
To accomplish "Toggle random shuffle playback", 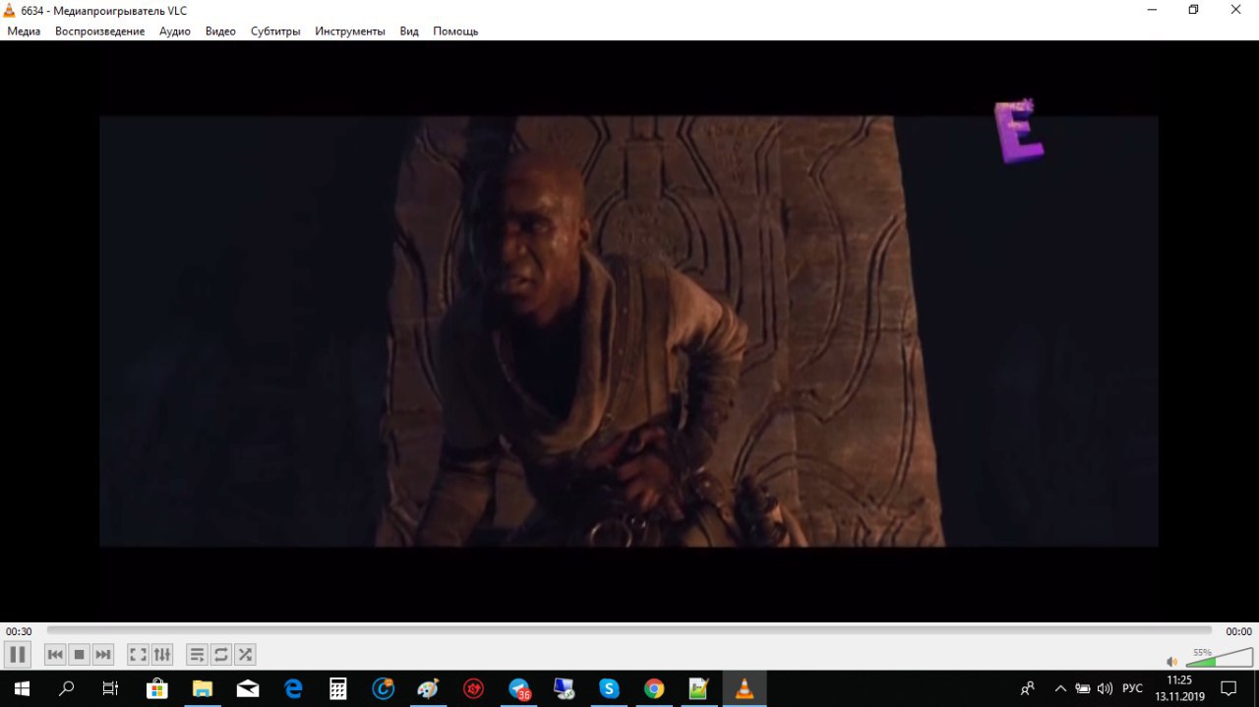I will 245,654.
